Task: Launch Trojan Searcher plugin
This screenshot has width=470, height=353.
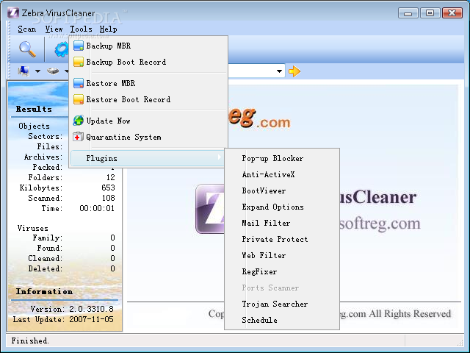Action: [282, 304]
